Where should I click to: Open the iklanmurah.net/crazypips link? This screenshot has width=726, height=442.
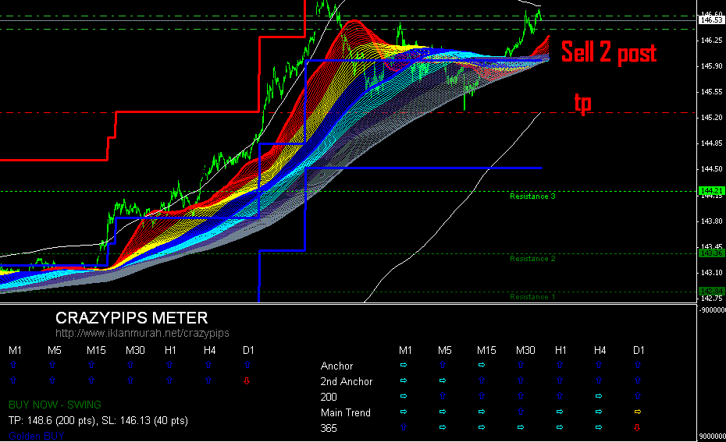point(142,333)
